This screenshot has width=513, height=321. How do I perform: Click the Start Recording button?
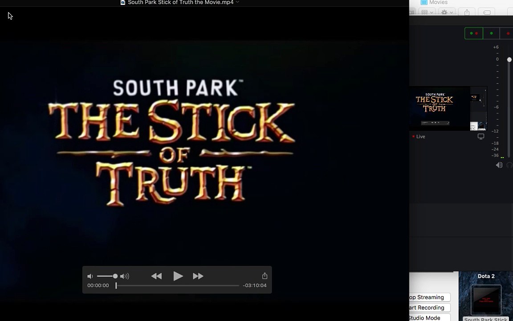click(x=430, y=308)
